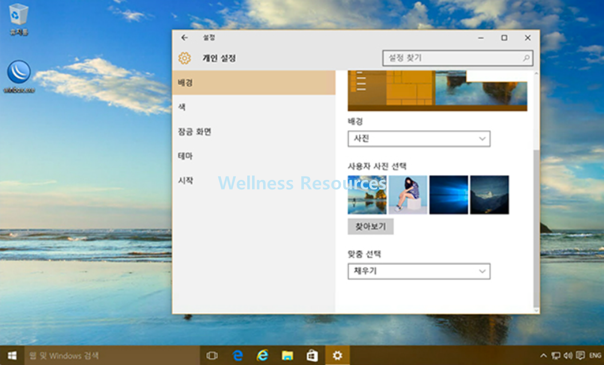The height and width of the screenshot is (365, 604).
Task: Open the Store app from the taskbar
Action: (312, 355)
